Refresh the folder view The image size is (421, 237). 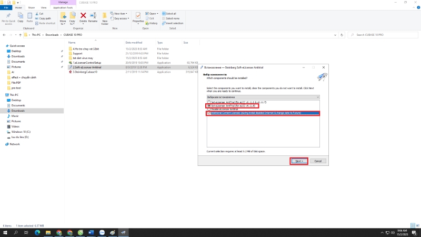[342, 35]
